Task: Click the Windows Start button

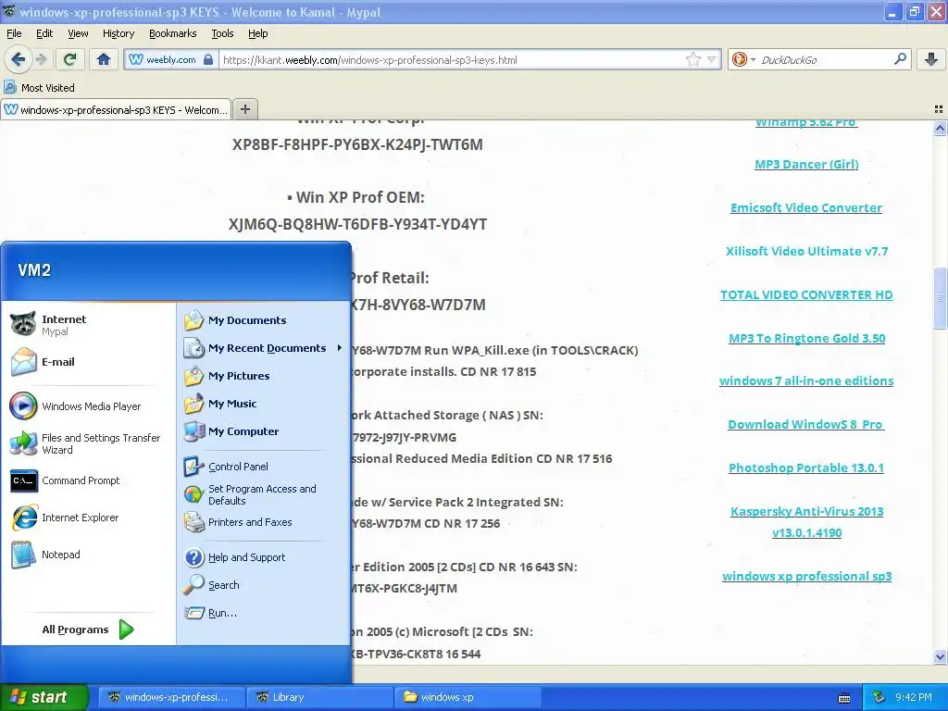Action: click(44, 697)
